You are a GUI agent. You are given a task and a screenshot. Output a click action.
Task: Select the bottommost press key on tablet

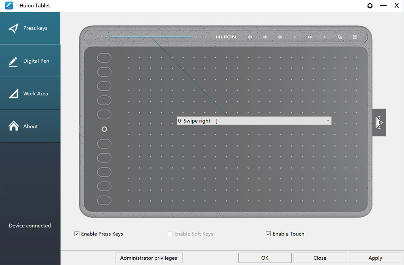click(x=104, y=200)
